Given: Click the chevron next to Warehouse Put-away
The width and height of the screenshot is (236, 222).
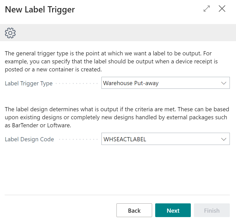Looking at the screenshot, I should point(224,83).
